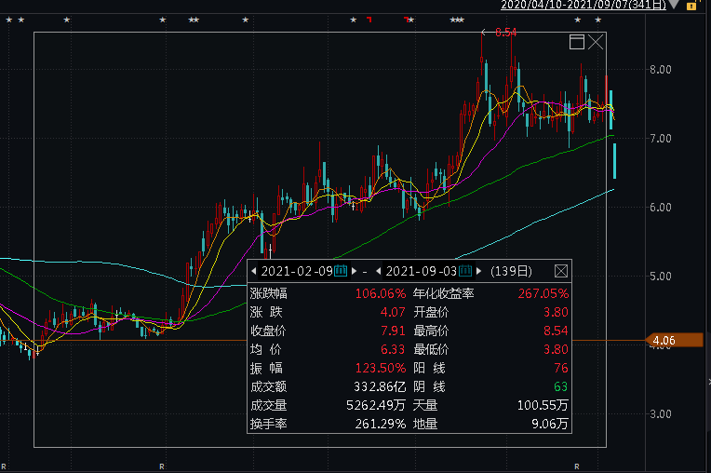Screen dimensions: 711x473
Task: Close the interval statistics panel
Action: tap(561, 271)
